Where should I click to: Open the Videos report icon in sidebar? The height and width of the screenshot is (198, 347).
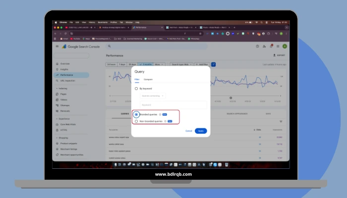[57, 99]
